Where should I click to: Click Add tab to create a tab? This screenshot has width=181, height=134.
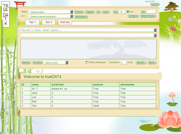[65, 22]
